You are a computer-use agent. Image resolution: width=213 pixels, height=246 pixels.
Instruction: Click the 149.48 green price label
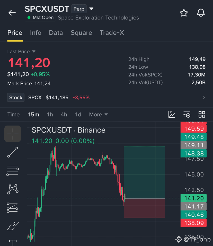point(193,137)
